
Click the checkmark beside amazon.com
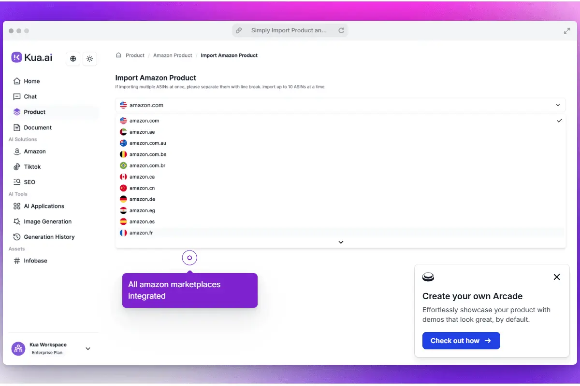pyautogui.click(x=559, y=121)
